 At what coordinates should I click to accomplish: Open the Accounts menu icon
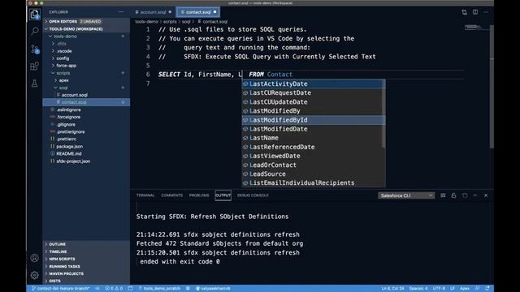pyautogui.click(x=34, y=258)
